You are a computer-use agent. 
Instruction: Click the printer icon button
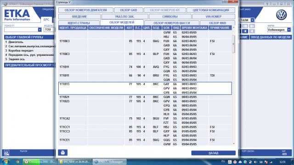(62, 153)
